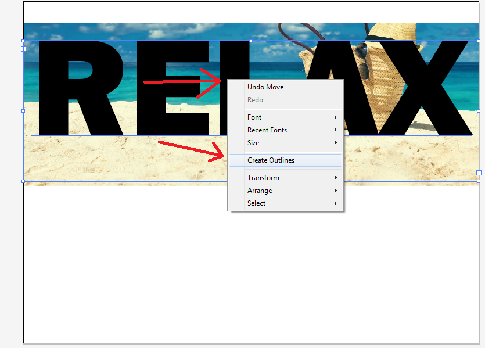Viewport: 485px width, 348px height.
Task: Open the Size submenu
Action: coord(285,142)
